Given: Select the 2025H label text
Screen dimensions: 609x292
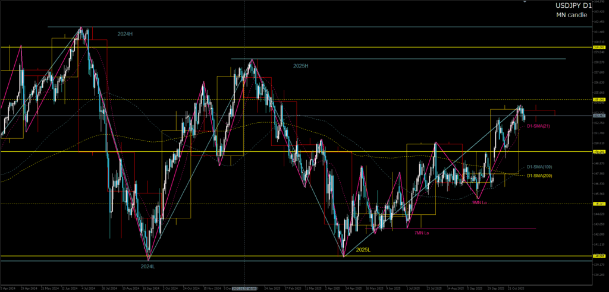Looking at the screenshot, I should (x=301, y=65).
